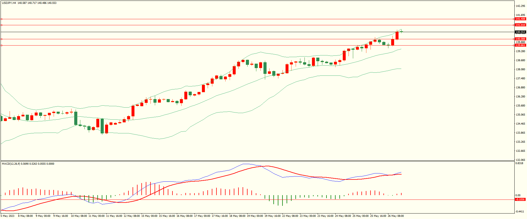
Task: Click the 26 May 08:00 time axis label
Action: (x=396, y=216)
